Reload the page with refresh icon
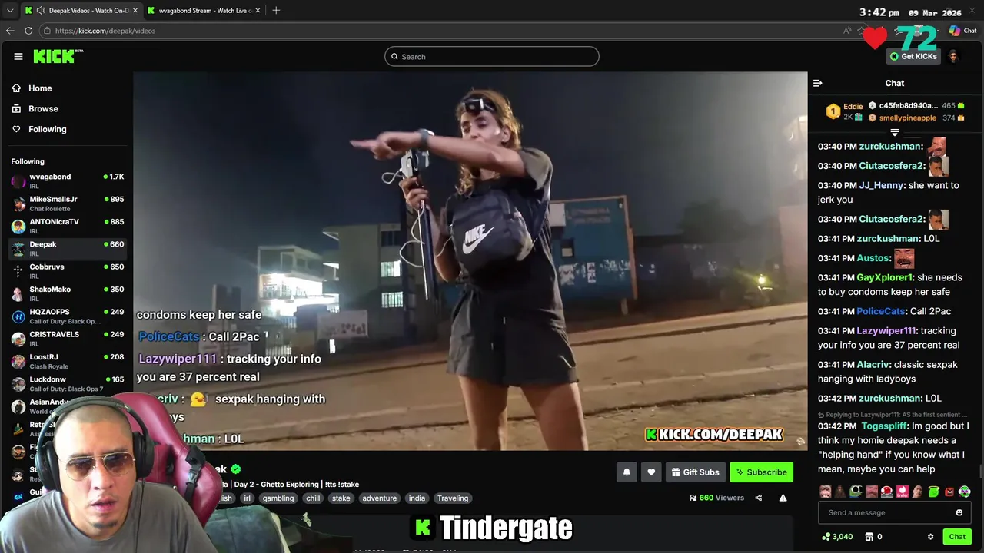Image resolution: width=984 pixels, height=553 pixels. pyautogui.click(x=28, y=31)
